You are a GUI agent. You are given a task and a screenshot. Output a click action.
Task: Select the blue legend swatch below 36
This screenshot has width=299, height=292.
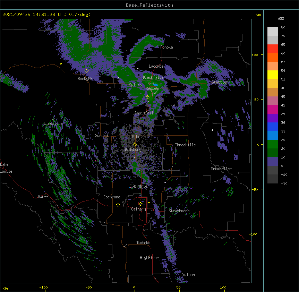point(273,127)
